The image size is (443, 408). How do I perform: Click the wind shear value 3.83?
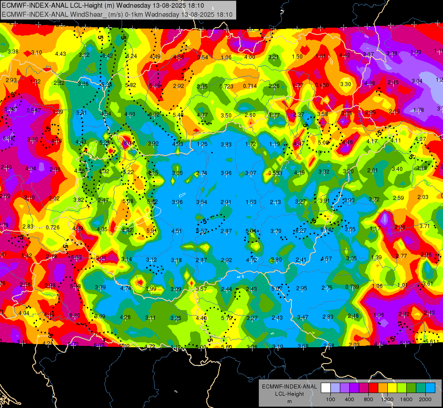[226, 145]
